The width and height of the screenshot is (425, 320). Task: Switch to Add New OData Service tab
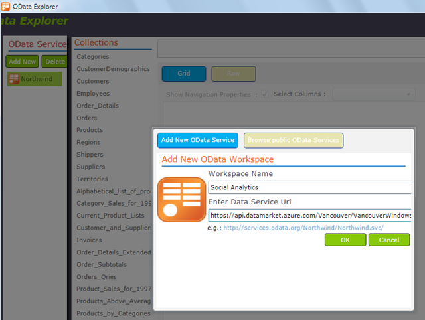pyautogui.click(x=198, y=140)
